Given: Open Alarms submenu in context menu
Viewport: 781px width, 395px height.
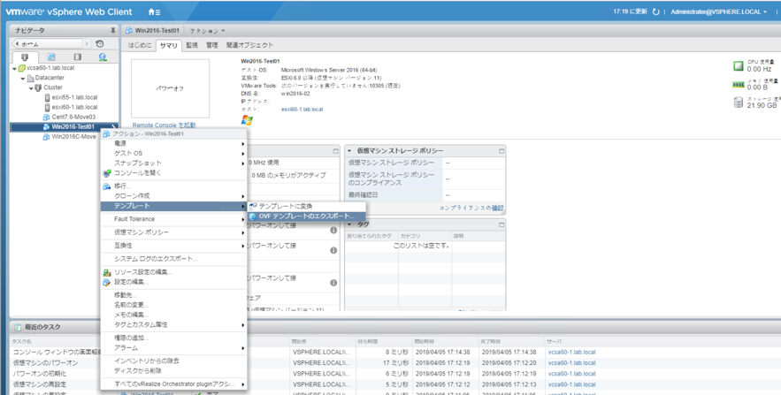Looking at the screenshot, I should (174, 348).
